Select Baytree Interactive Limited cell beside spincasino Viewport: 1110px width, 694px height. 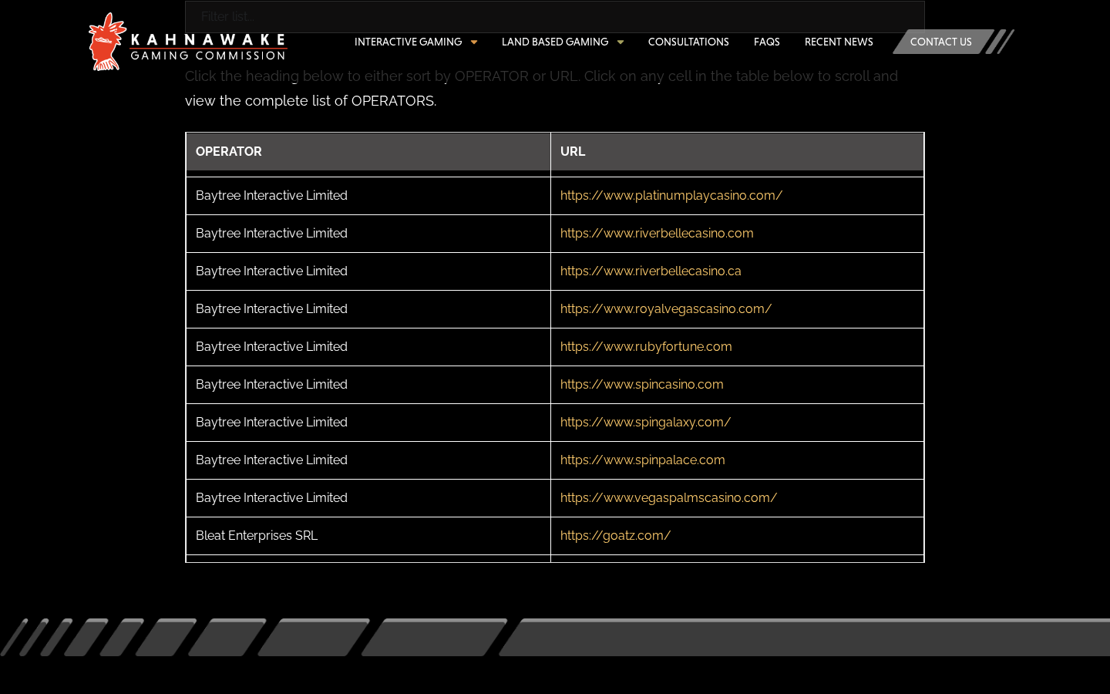[x=368, y=385]
